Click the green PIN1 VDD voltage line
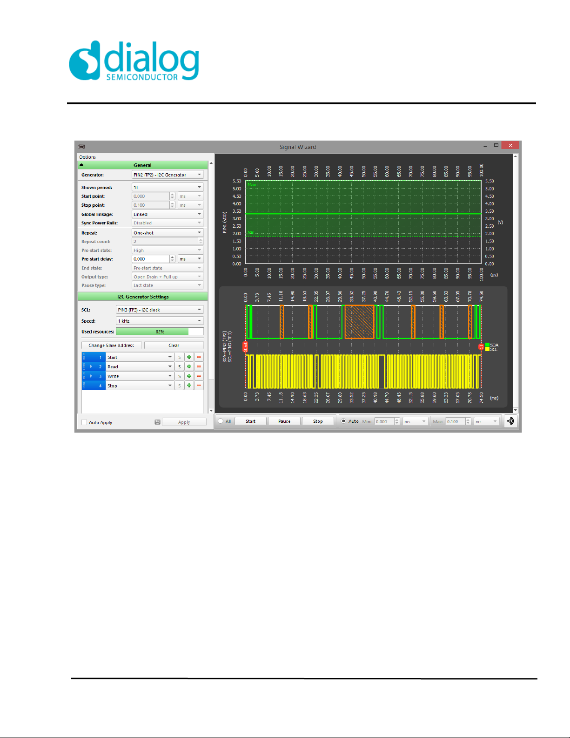 click(x=363, y=213)
